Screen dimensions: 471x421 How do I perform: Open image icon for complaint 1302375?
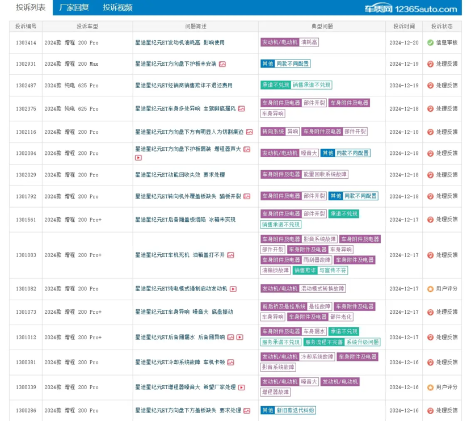click(x=242, y=109)
